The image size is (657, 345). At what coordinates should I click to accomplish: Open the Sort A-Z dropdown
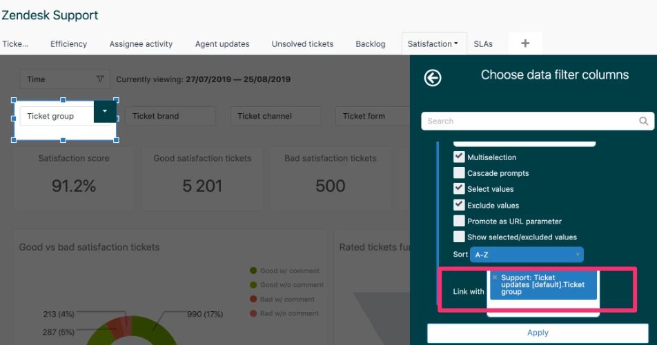[x=527, y=255]
